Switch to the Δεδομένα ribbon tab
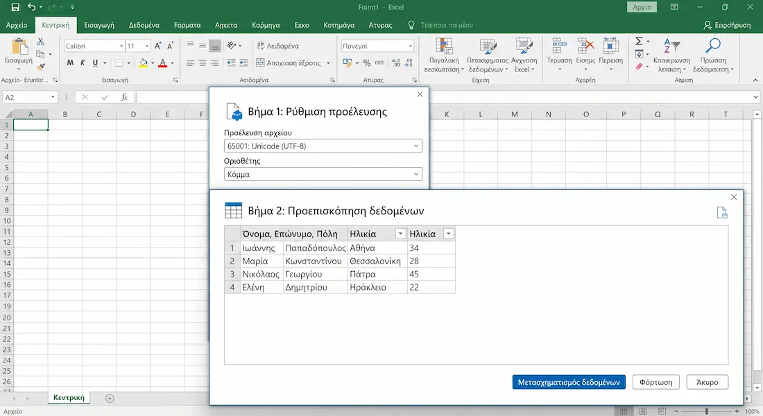 (x=144, y=25)
